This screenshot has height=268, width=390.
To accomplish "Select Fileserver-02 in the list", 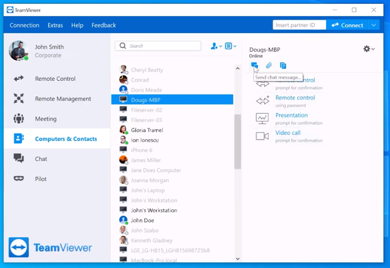I will (x=172, y=110).
